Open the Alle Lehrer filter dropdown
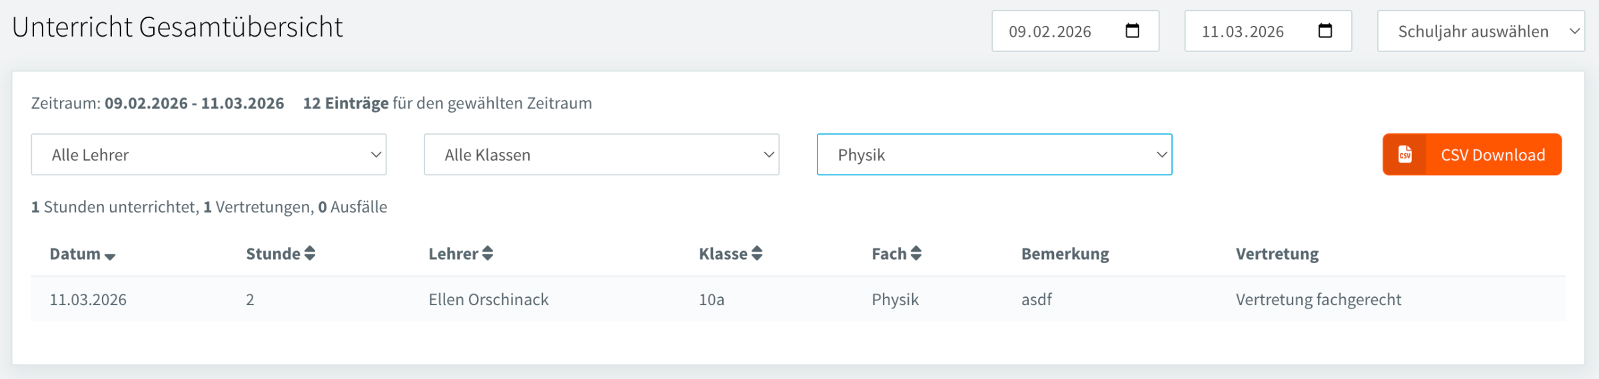This screenshot has width=1599, height=379. tap(209, 155)
